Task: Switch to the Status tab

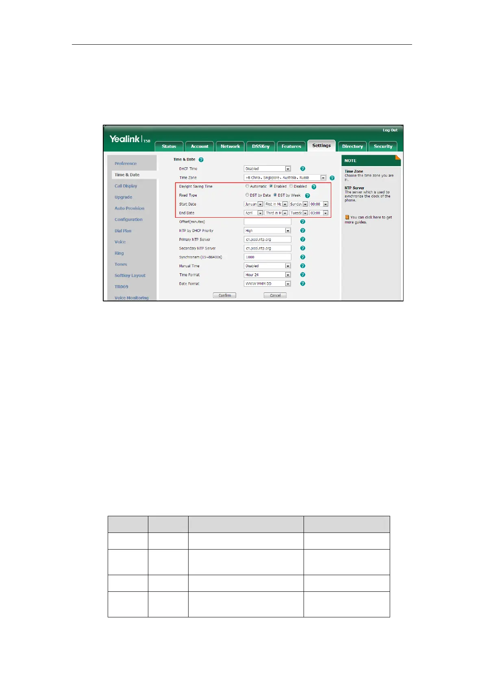Action: pos(169,146)
